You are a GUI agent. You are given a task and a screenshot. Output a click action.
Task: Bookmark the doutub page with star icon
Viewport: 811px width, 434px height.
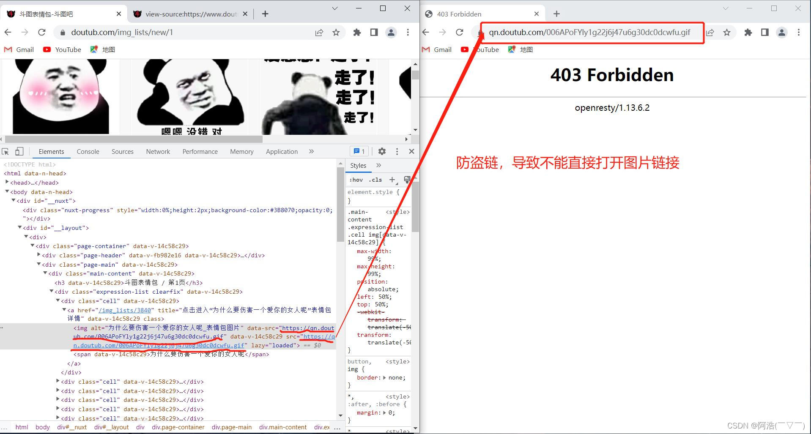pos(336,32)
